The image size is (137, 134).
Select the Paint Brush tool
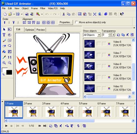pyautogui.click(x=4, y=40)
